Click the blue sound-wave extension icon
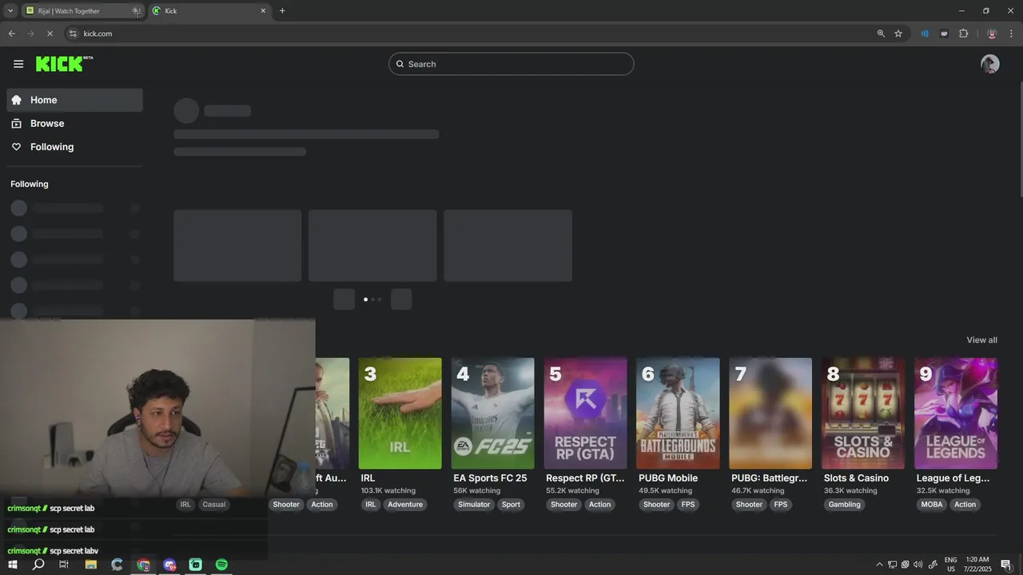 coord(925,34)
